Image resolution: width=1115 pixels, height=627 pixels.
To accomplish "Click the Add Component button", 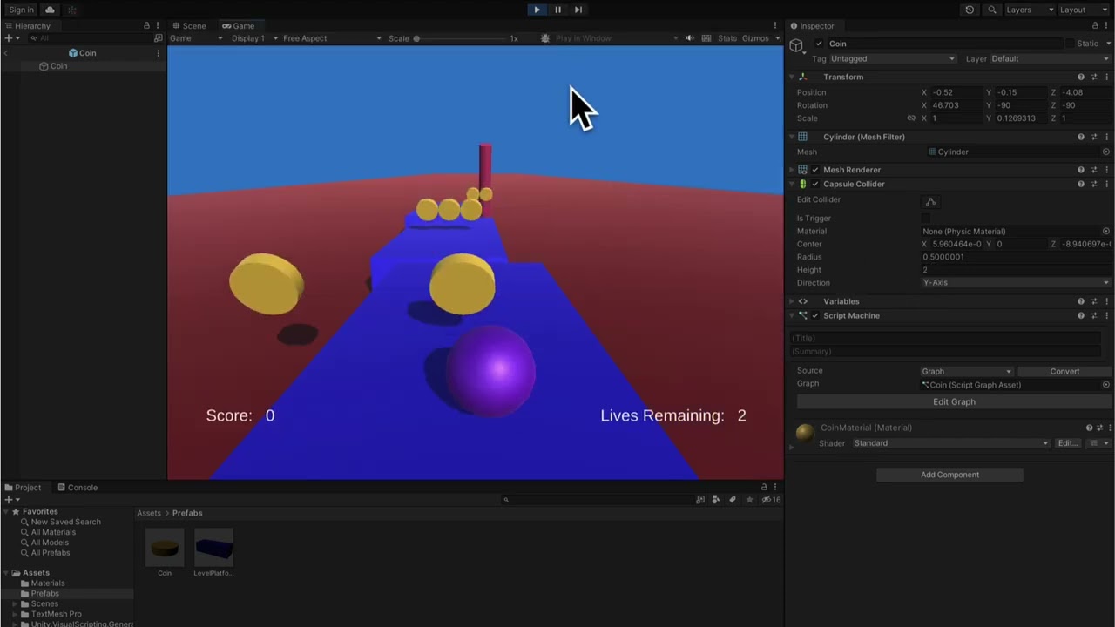I will [x=949, y=475].
